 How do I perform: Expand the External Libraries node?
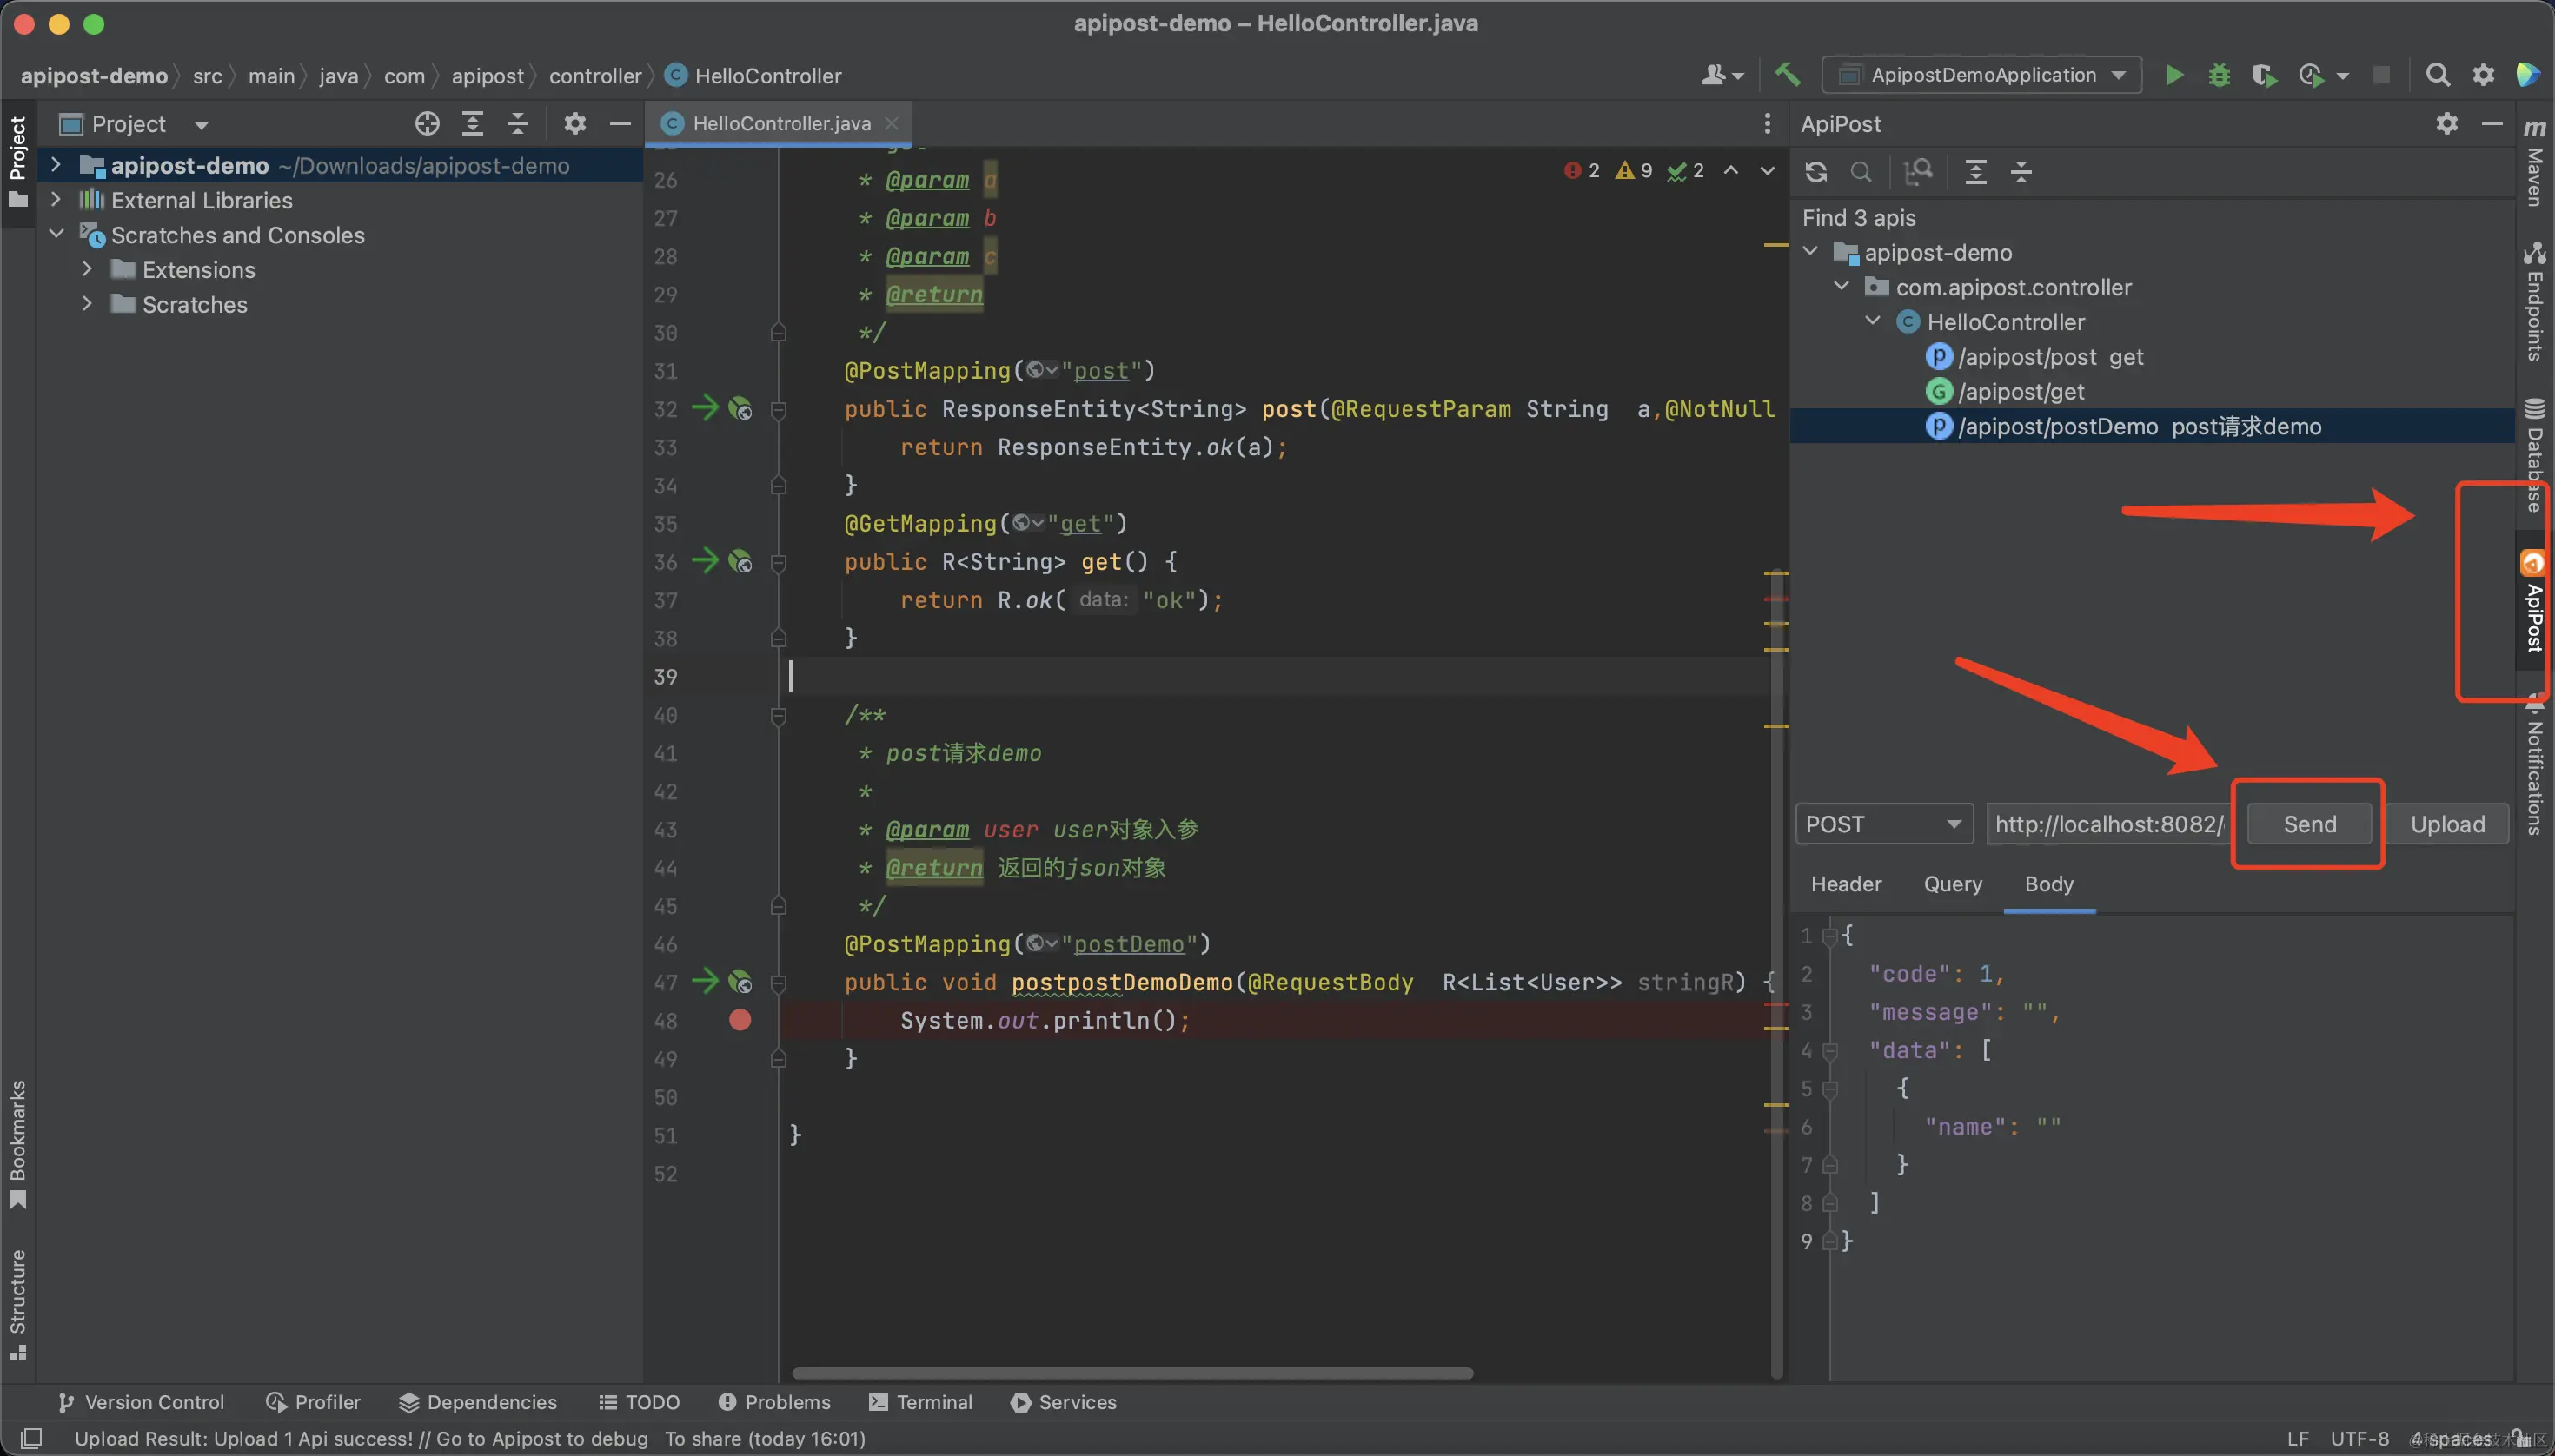point(57,200)
